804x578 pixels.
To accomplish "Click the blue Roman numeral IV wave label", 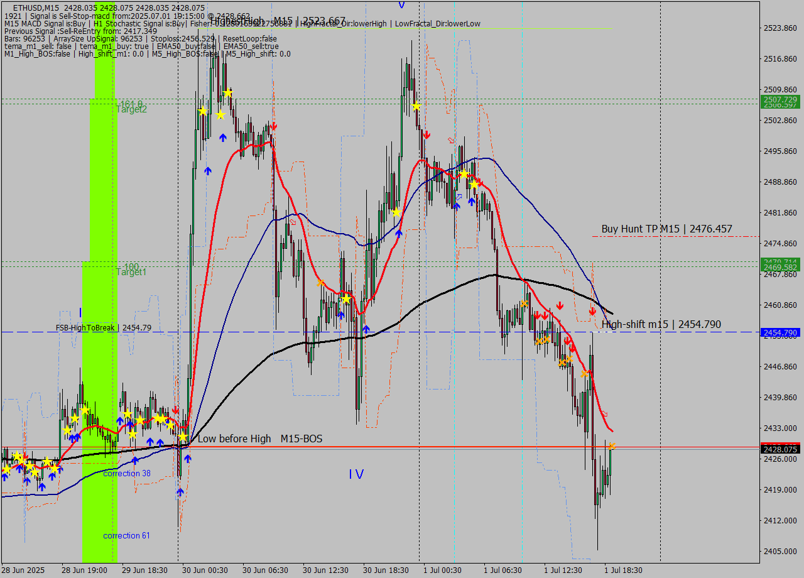I will click(356, 474).
